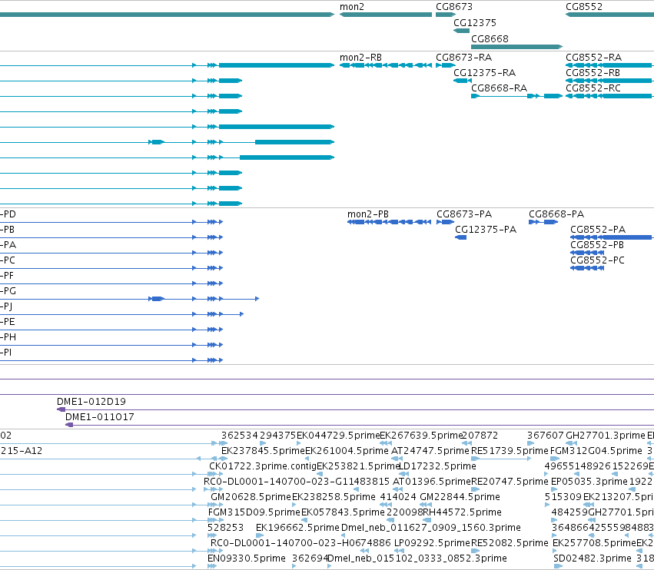
Task: Select the teal mon2 gene bar
Action: pos(386,15)
